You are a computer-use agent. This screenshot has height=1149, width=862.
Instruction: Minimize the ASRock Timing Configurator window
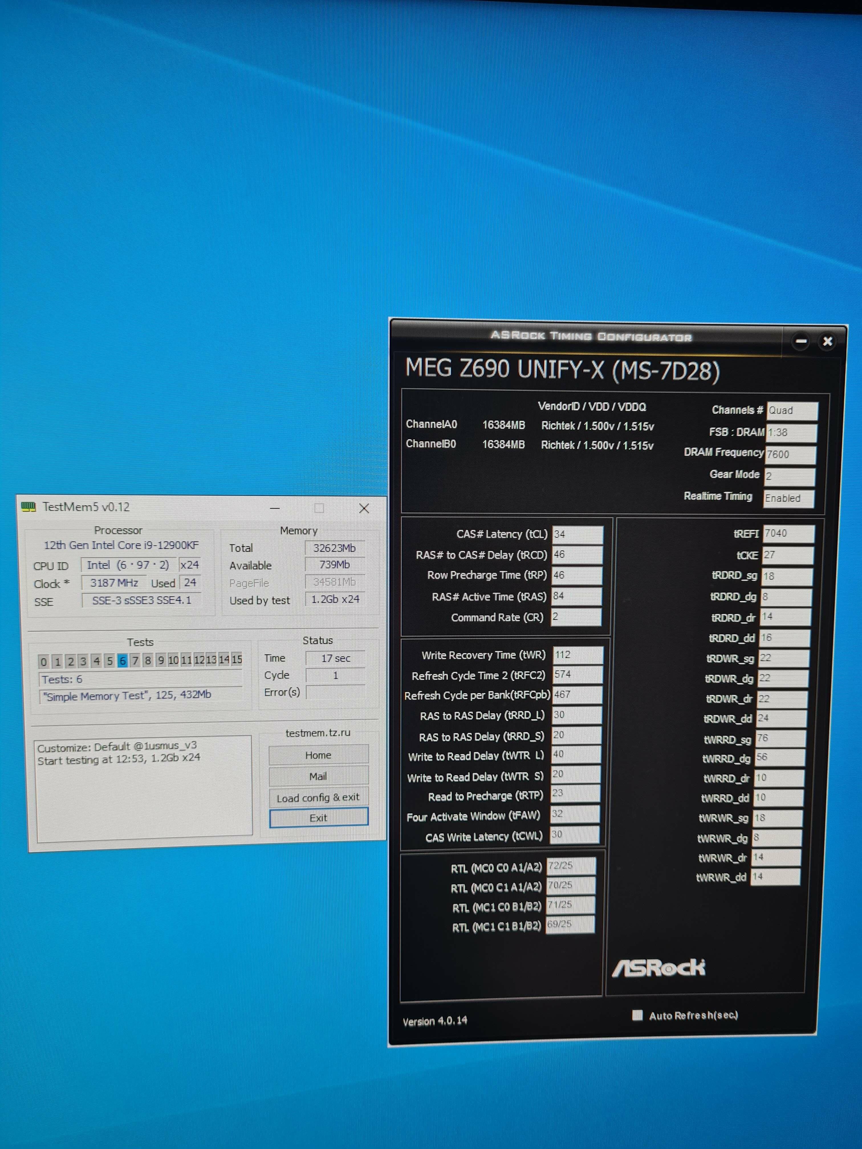(x=801, y=341)
